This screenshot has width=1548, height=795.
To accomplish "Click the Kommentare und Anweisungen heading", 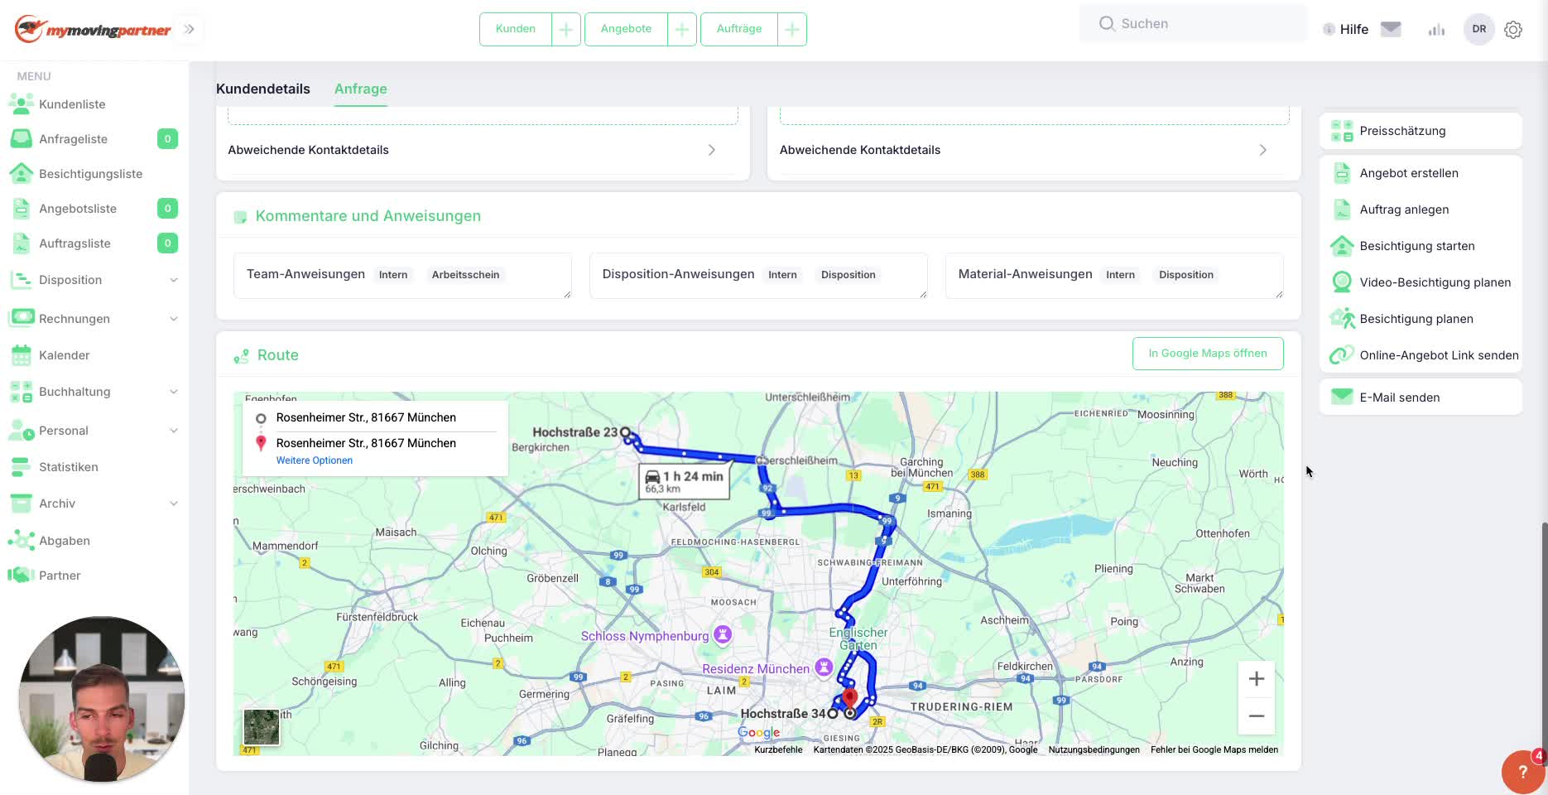I will click(x=368, y=216).
